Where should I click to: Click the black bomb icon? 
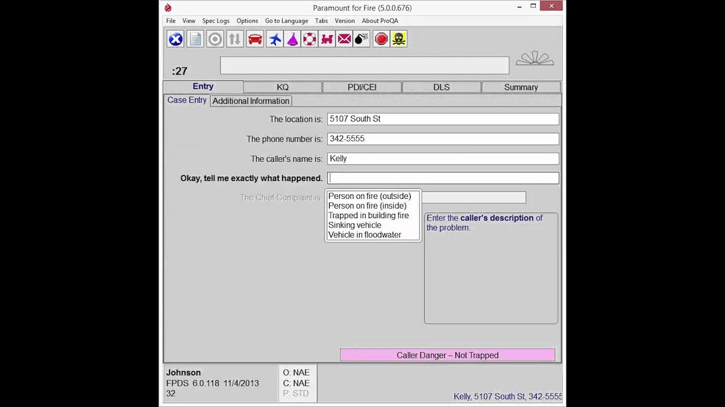tap(361, 39)
